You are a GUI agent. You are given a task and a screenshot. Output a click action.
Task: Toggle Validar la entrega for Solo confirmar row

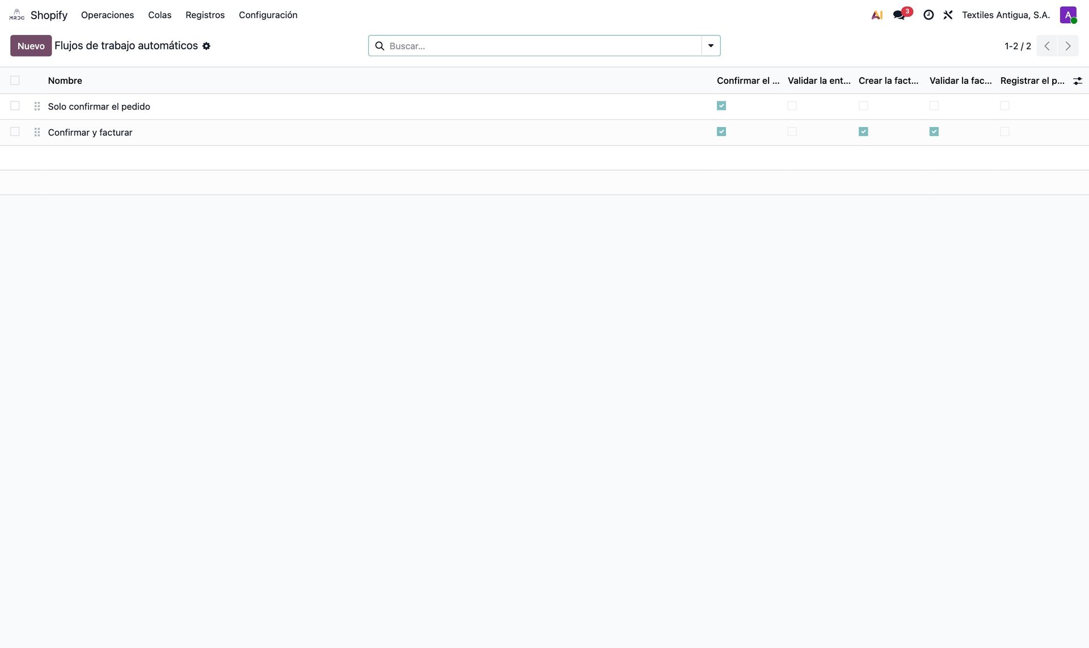792,105
